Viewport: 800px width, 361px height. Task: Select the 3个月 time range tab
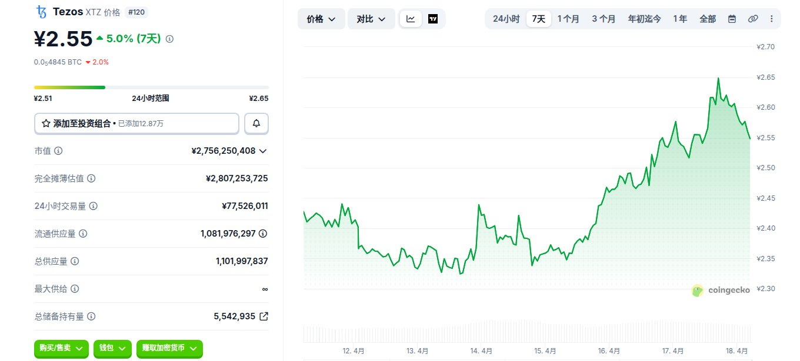click(x=604, y=19)
